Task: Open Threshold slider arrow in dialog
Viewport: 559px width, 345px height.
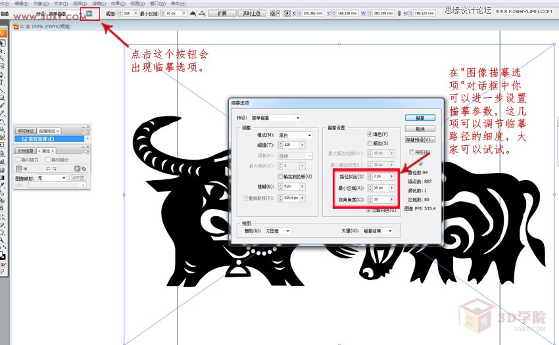Action: coord(303,145)
